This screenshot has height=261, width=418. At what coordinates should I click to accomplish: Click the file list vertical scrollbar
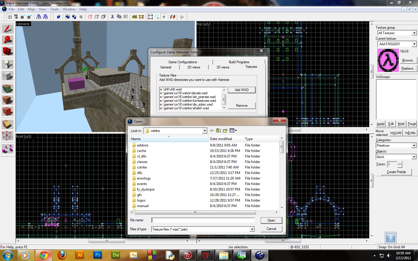click(282, 173)
